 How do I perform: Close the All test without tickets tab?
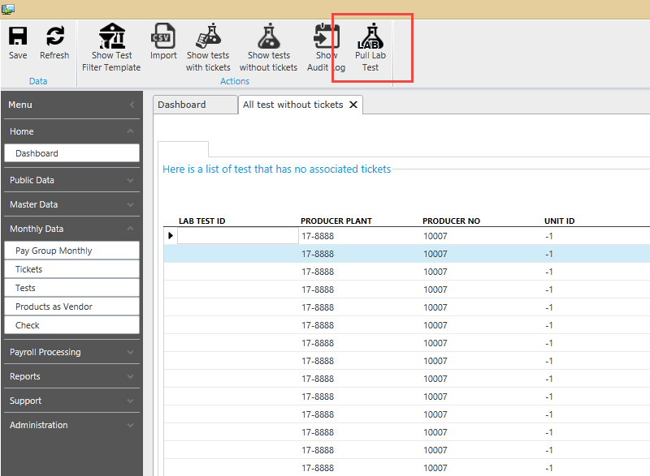[x=353, y=105]
